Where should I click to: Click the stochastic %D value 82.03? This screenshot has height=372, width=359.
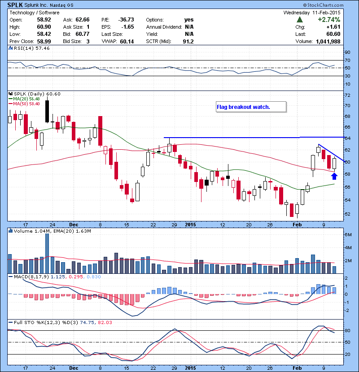click(105, 322)
